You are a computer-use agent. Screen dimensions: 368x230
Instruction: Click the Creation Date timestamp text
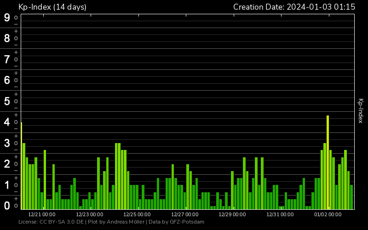tap(294, 7)
